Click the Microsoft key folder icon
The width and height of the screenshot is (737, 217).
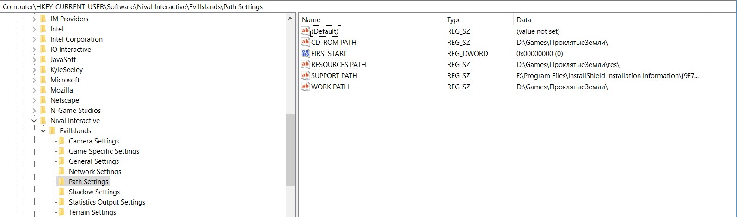(43, 80)
